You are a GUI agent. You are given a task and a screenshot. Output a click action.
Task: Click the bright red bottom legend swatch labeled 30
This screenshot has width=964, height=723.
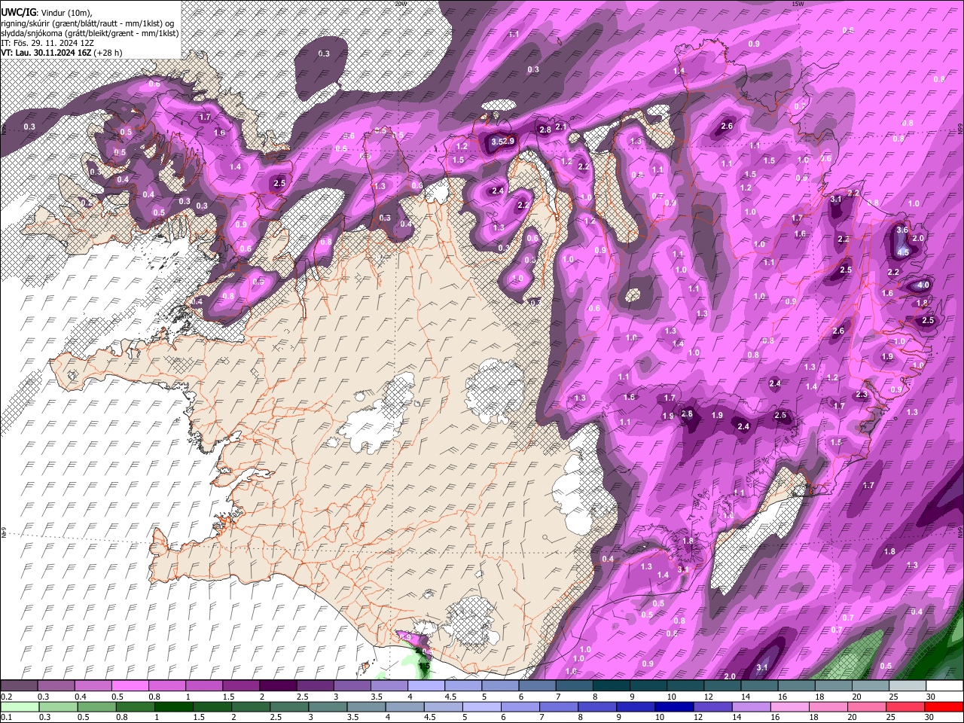[x=944, y=706]
